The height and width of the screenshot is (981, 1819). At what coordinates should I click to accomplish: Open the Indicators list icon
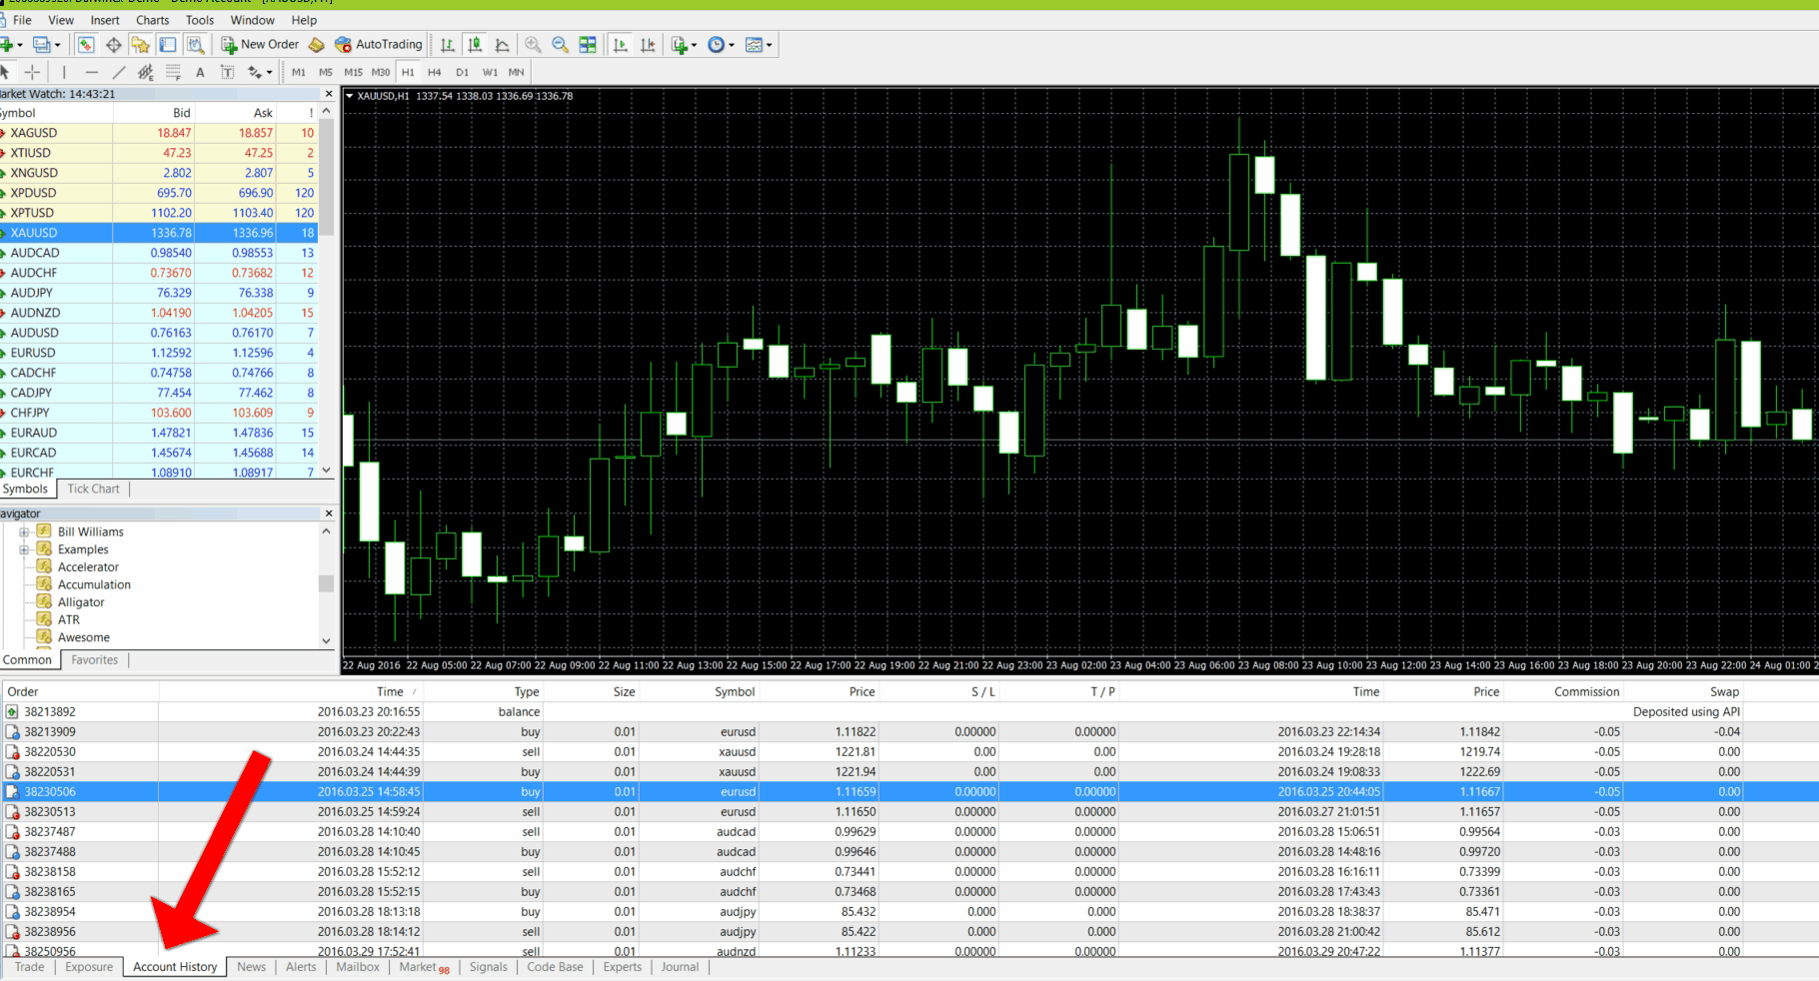[680, 45]
